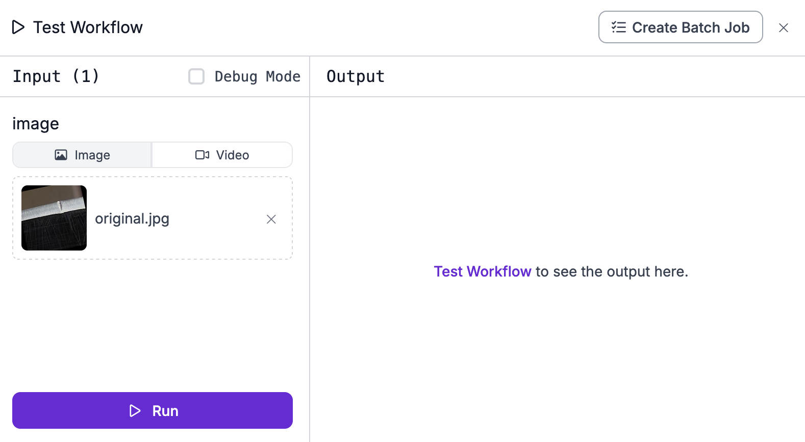Select the Image input tab
The image size is (805, 442).
click(x=83, y=155)
